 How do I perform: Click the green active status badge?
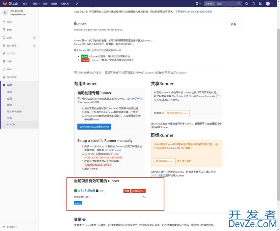coord(84,56)
